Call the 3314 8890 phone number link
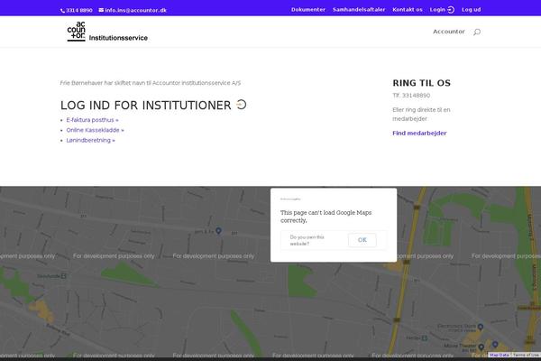541x361 pixels. 79,10
